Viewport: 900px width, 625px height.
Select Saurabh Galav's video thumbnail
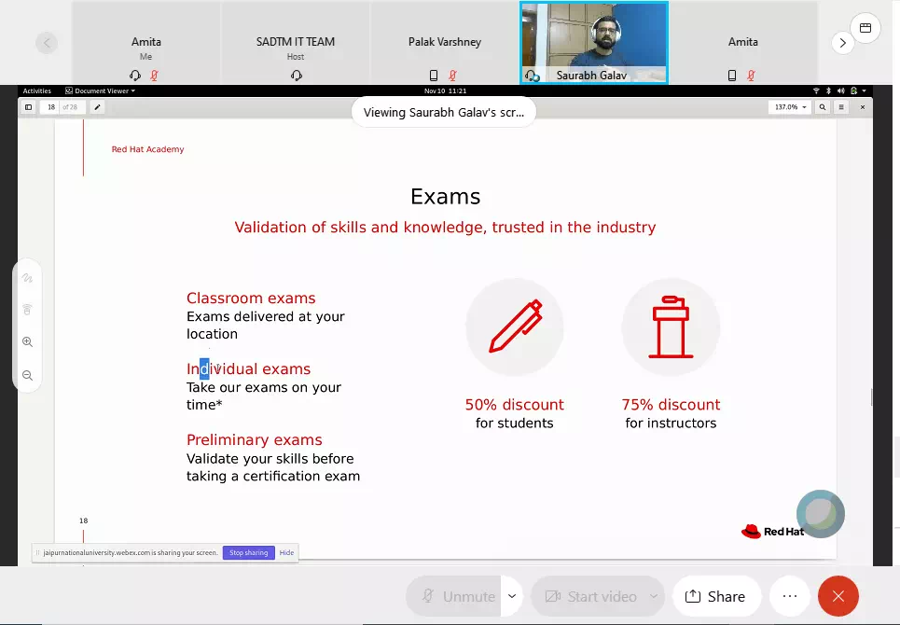[594, 43]
